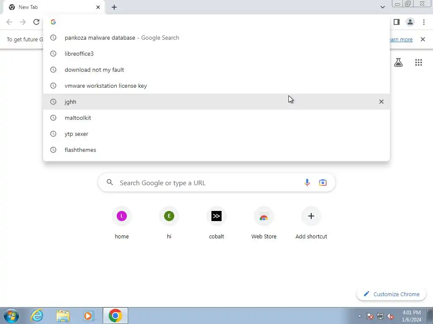Click the browser Back arrow
433x324 pixels.
pos(9,22)
